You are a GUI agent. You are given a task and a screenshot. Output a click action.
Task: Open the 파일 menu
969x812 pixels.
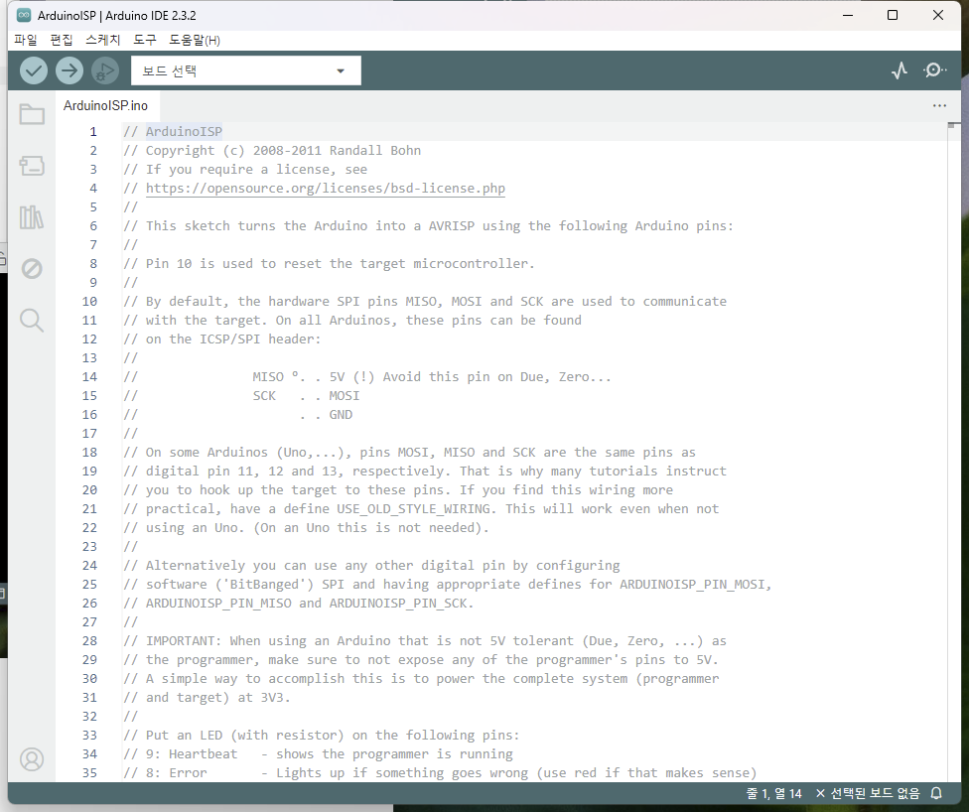(x=26, y=40)
